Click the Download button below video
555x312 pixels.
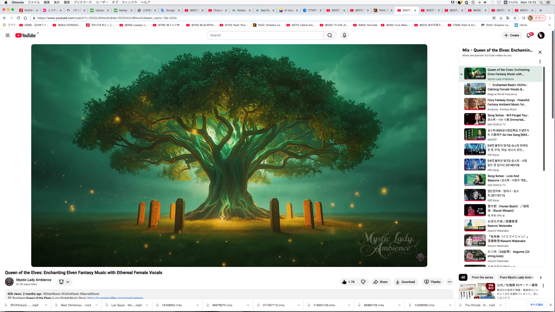[x=405, y=282]
